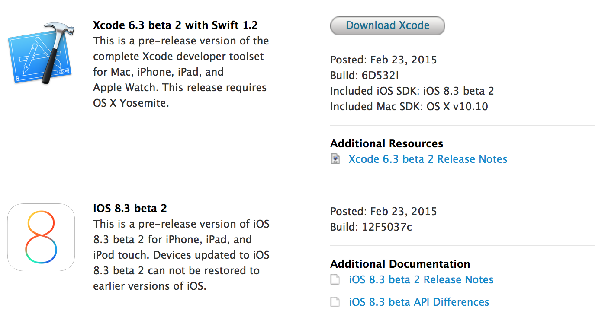Click the Included iOS SDK line
This screenshot has height=336, width=605.
[x=412, y=91]
